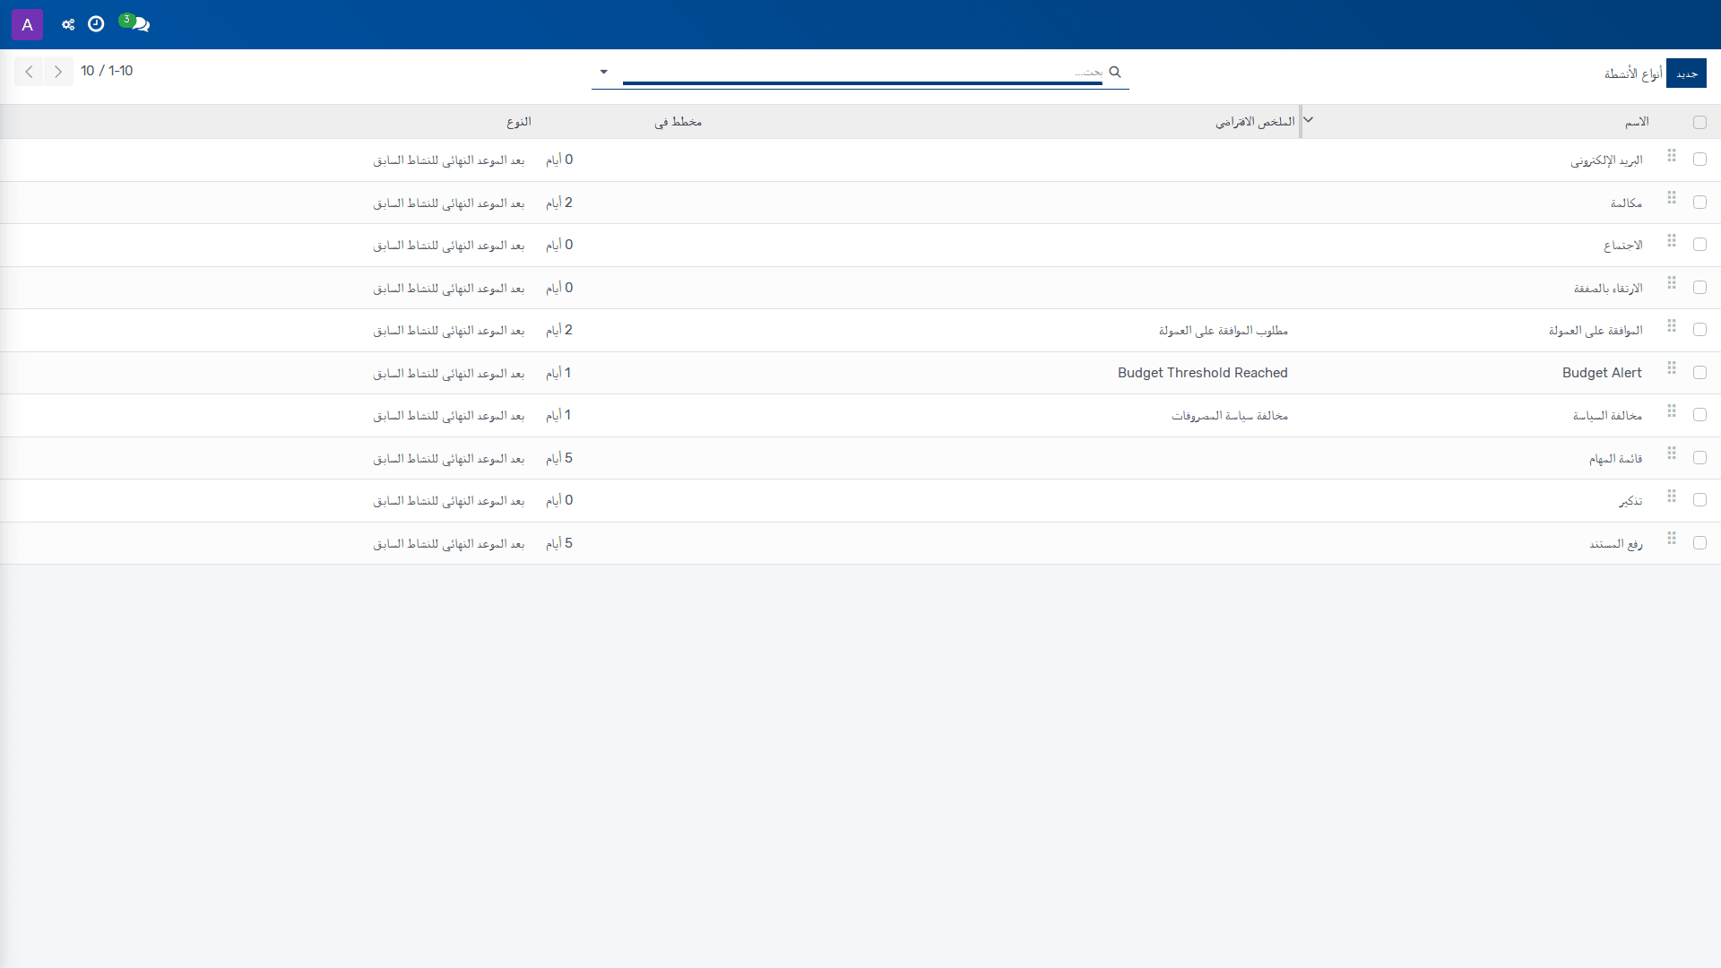Image resolution: width=1721 pixels, height=968 pixels.
Task: Click 5 أيام value in قائمة المهام row
Action: tap(559, 458)
